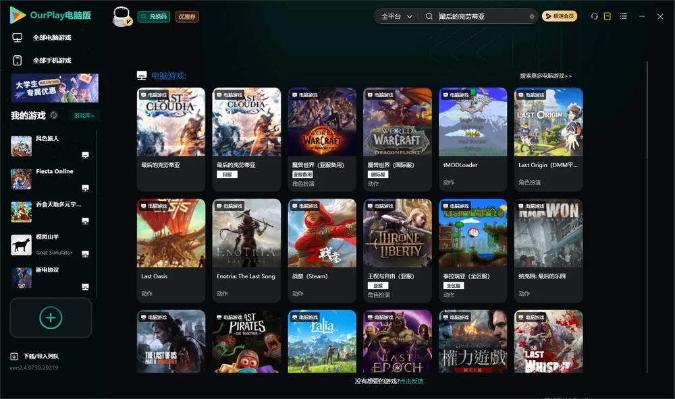675x399 pixels.
Task: Click the PC icon on 断电协议 row
Action: [x=85, y=287]
